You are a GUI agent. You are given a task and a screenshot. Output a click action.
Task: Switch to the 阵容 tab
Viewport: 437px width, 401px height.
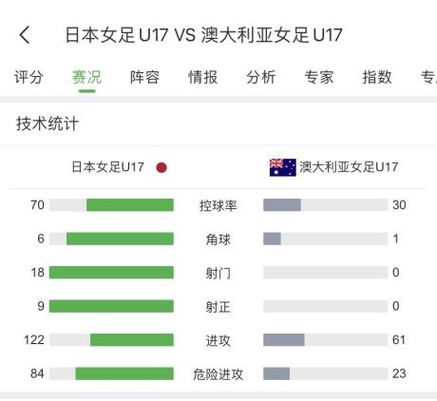click(144, 77)
